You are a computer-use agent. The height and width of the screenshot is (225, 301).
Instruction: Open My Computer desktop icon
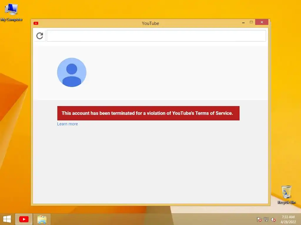11,12
